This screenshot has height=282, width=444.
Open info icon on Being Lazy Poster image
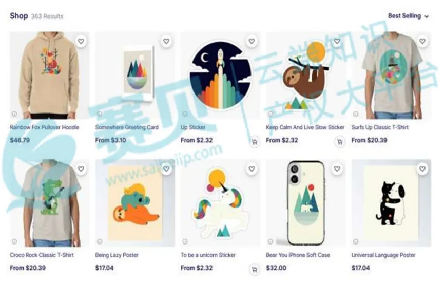(100, 241)
